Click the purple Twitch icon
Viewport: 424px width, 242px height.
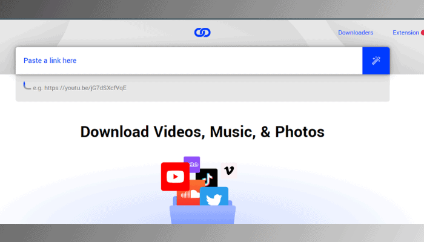(193, 163)
